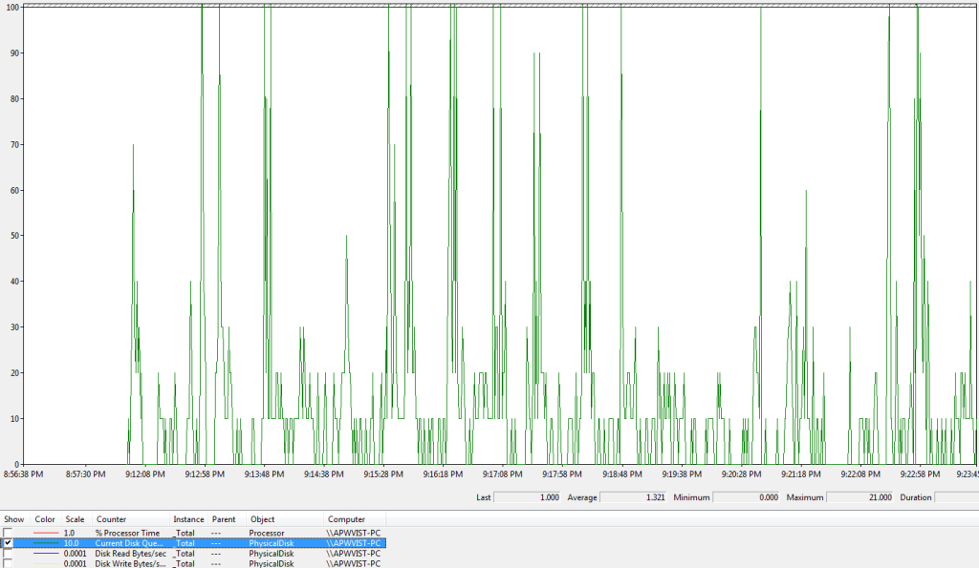Tick the Disk Write Bytes/sec show checkbox
979x568 pixels.
coord(8,563)
